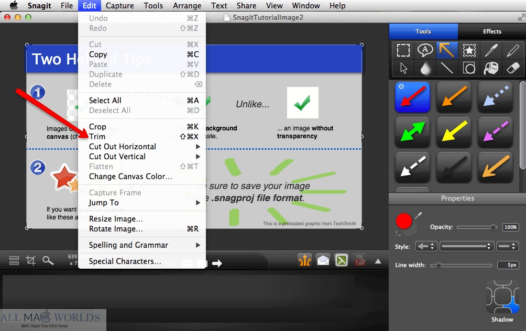Image resolution: width=526 pixels, height=331 pixels.
Task: Choose the orange outlined arrow preset
Action: coord(495,167)
